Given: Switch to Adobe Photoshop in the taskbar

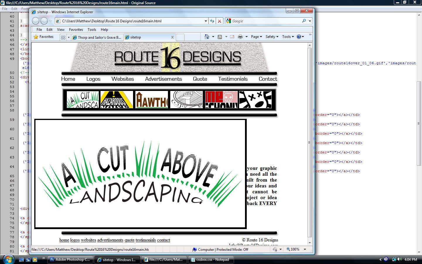Looking at the screenshot, I should pos(70,260).
